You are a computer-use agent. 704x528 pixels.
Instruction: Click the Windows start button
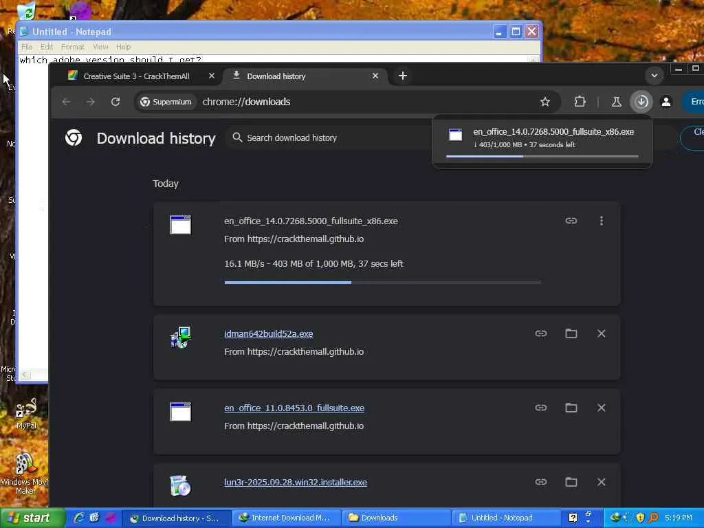pyautogui.click(x=32, y=518)
